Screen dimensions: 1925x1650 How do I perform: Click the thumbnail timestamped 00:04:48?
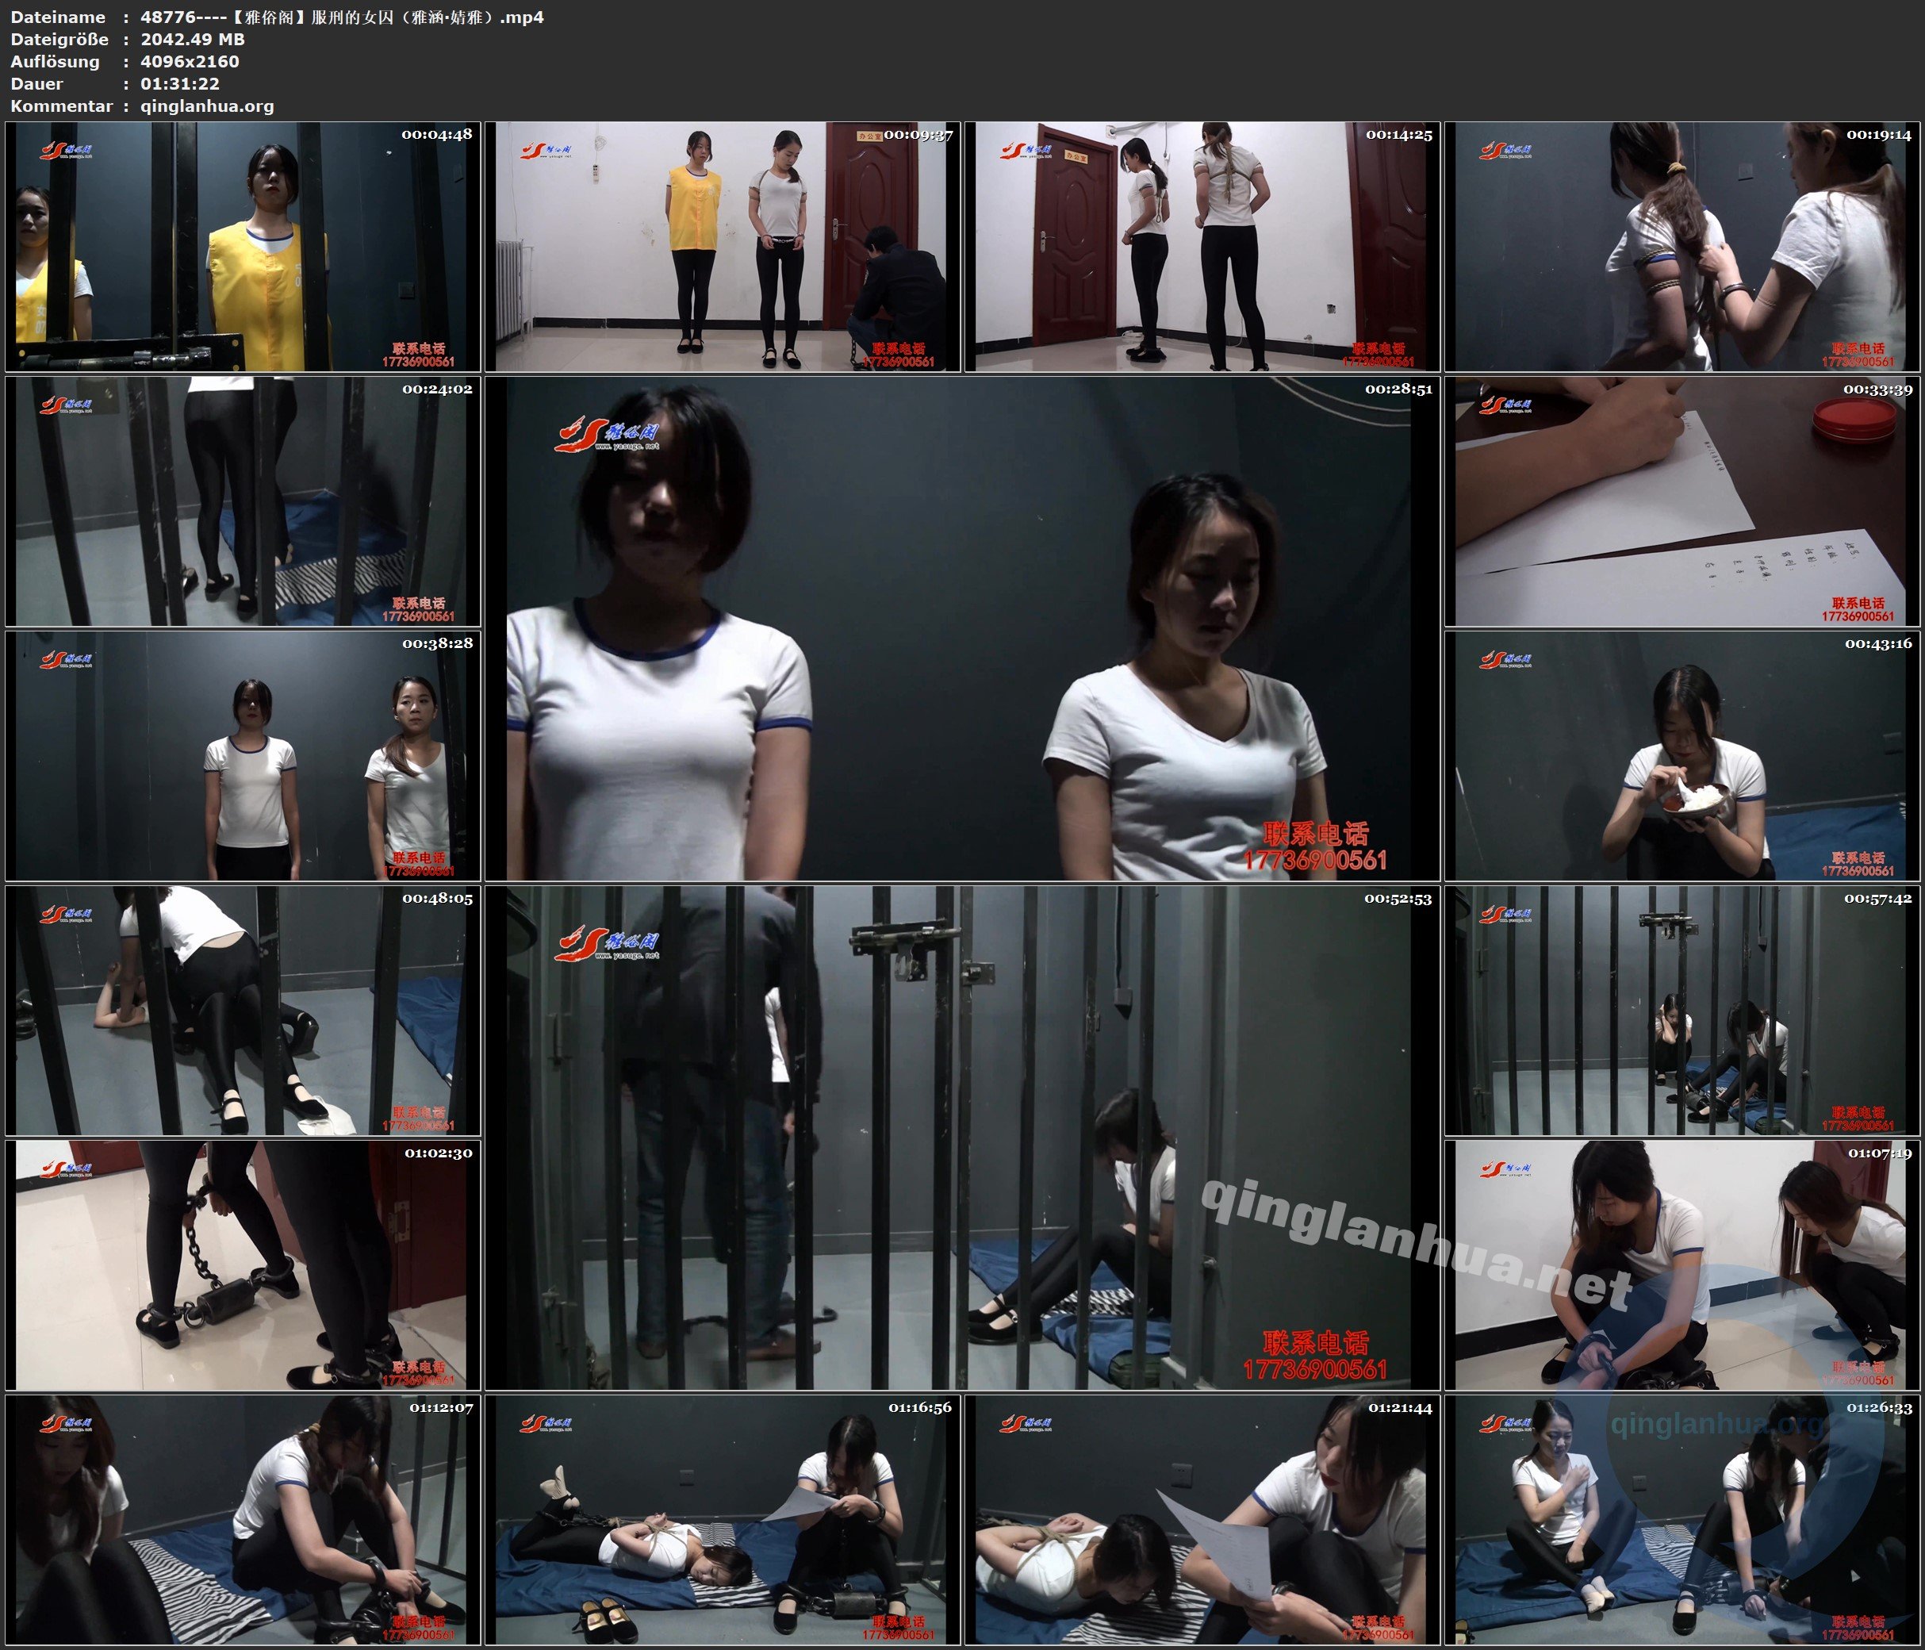pyautogui.click(x=243, y=247)
